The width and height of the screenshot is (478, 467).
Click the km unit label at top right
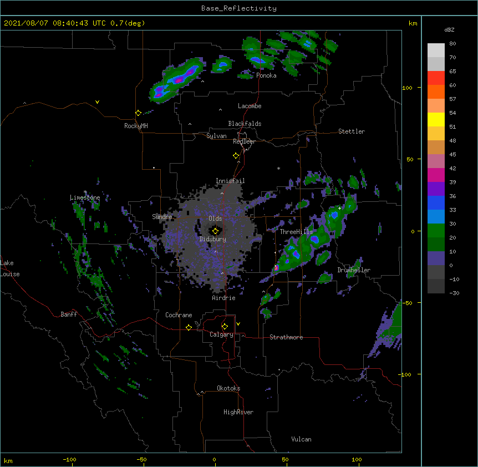coord(413,23)
